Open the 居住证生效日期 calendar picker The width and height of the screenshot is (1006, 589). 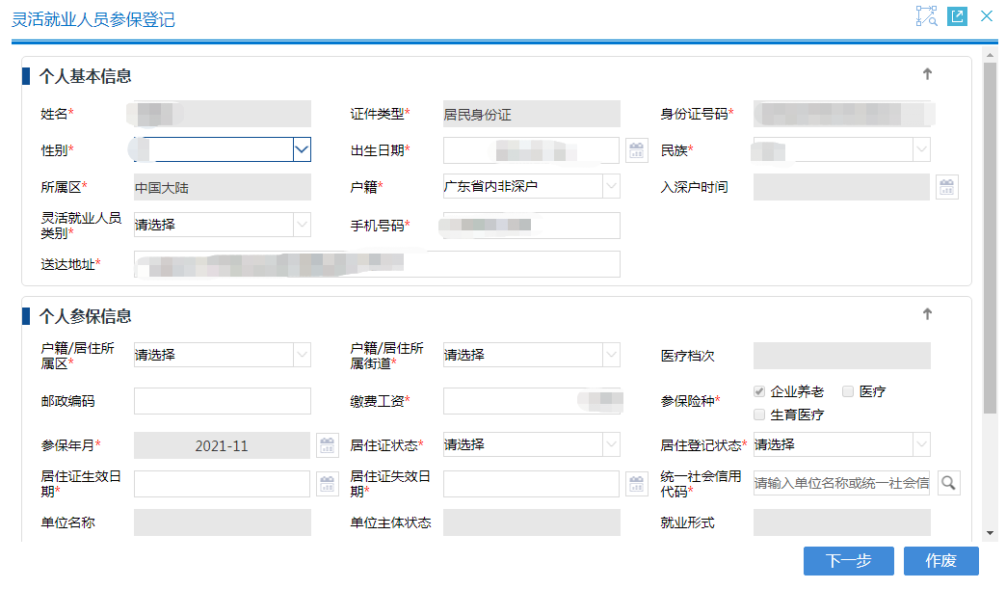point(328,483)
